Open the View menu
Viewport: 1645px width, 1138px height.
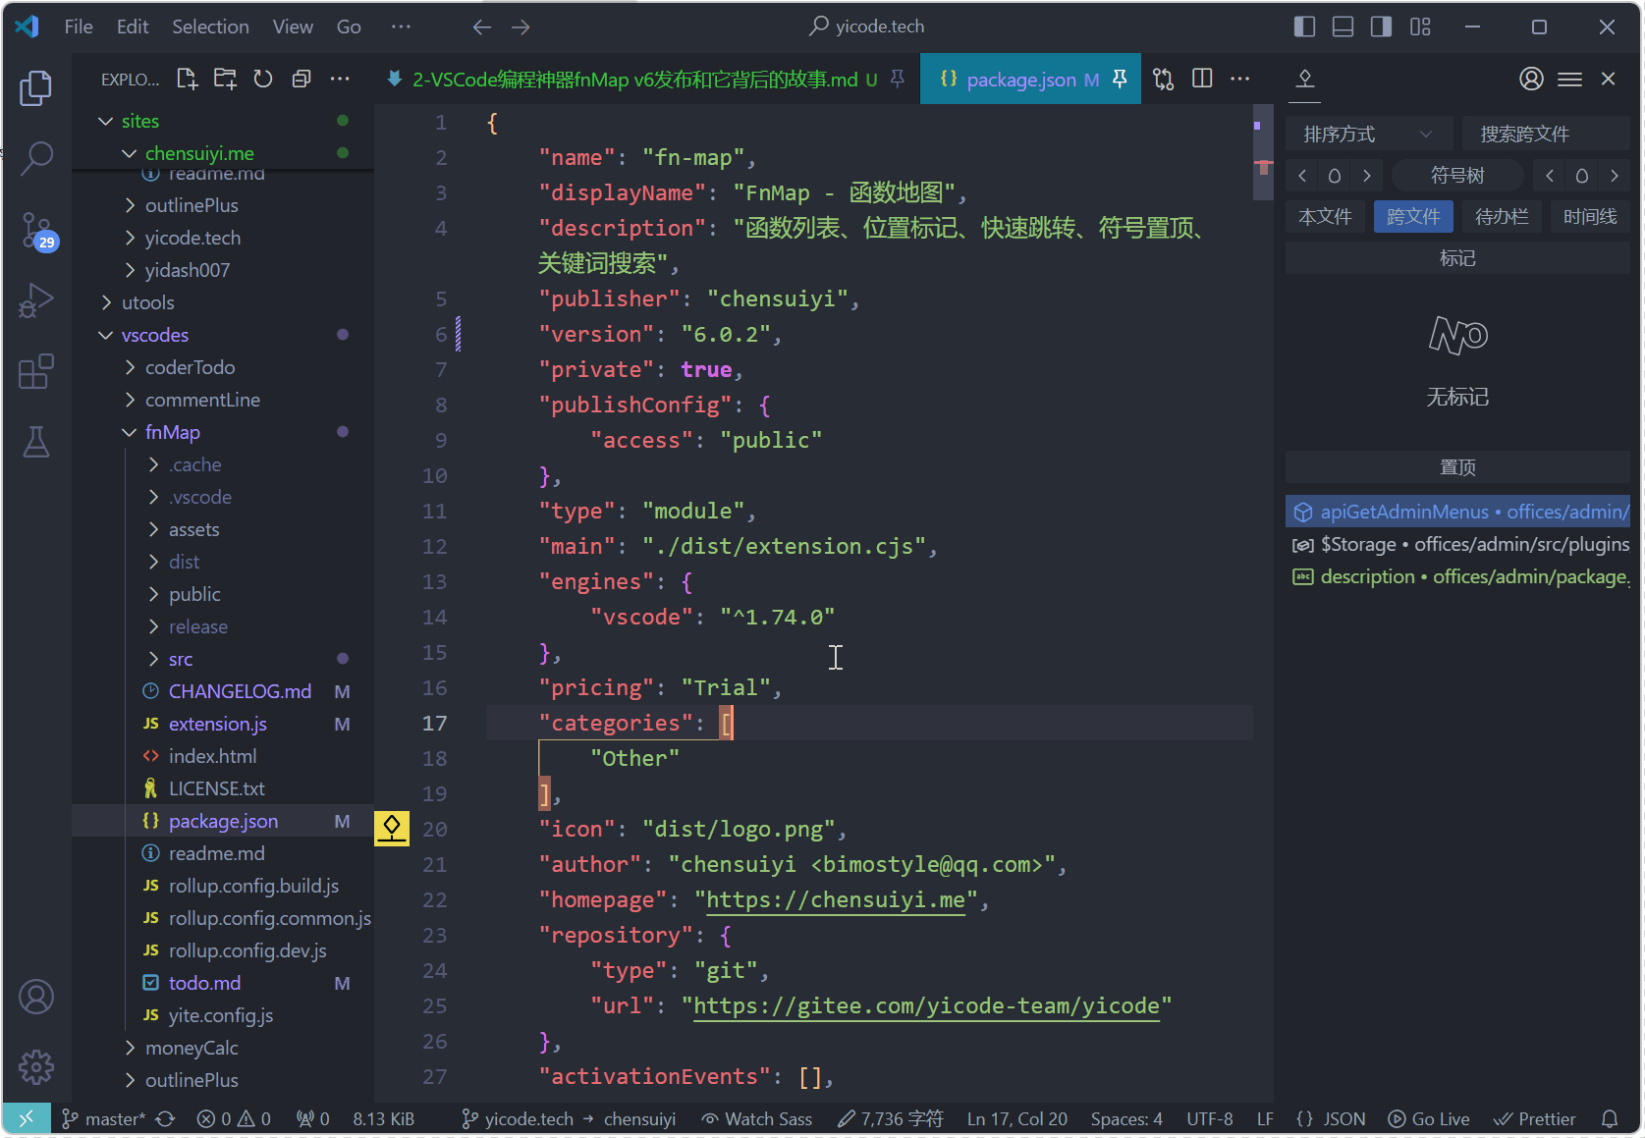click(x=293, y=27)
